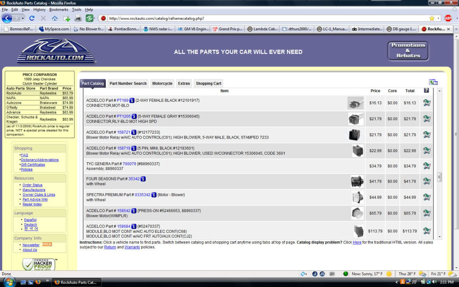
Task: Add FOUR SEASONS 35342 to cart
Action: [x=427, y=181]
